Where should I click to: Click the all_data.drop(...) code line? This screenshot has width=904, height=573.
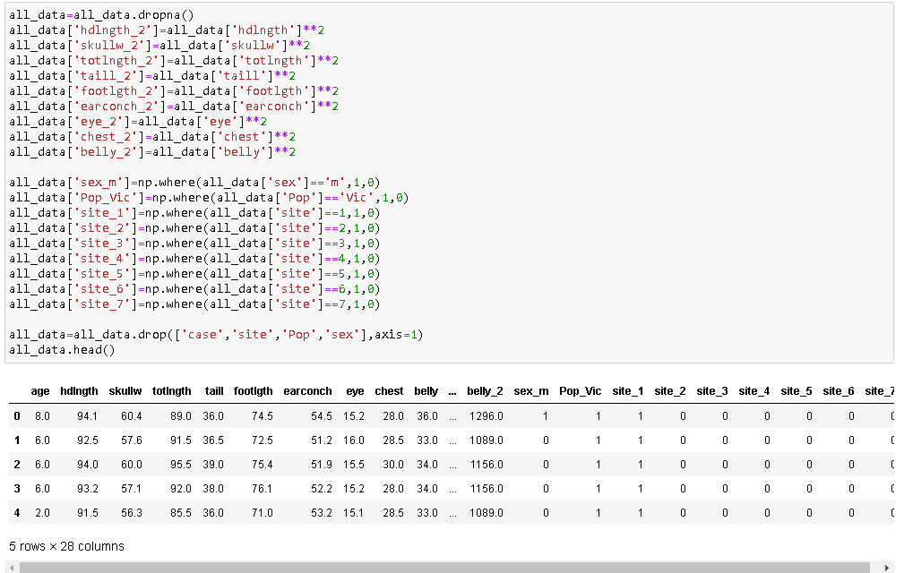[x=216, y=335]
